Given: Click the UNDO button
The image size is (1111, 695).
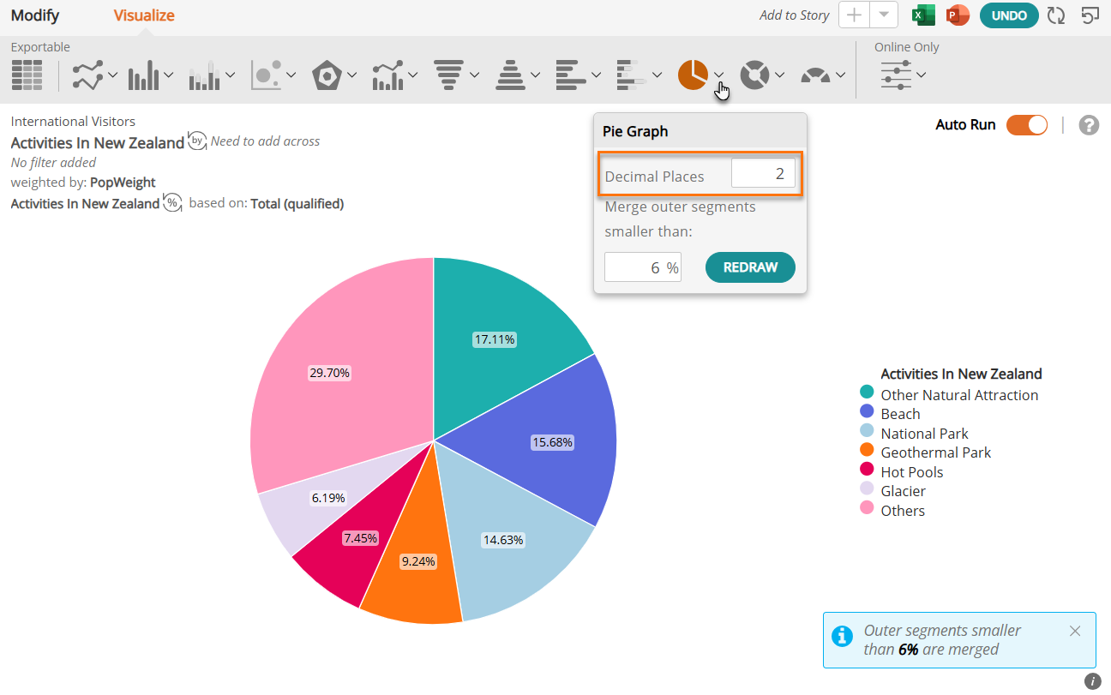Looking at the screenshot, I should 1009,15.
